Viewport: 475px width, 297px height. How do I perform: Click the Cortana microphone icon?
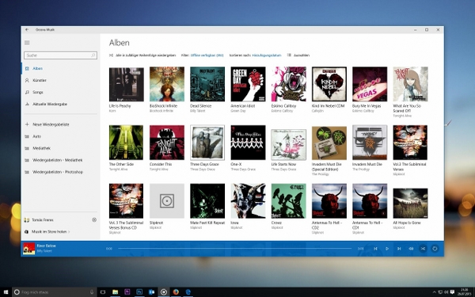(92, 292)
